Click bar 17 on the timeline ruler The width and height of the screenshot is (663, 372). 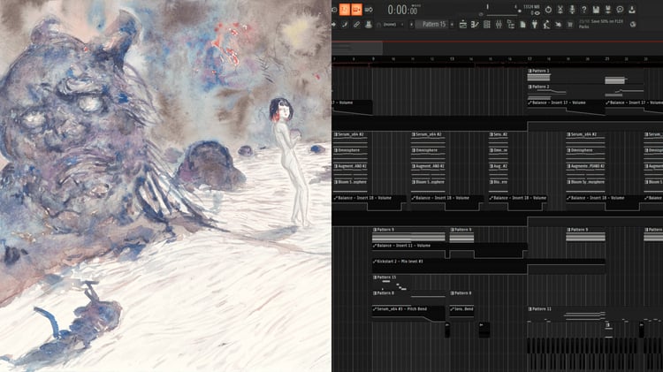point(530,59)
